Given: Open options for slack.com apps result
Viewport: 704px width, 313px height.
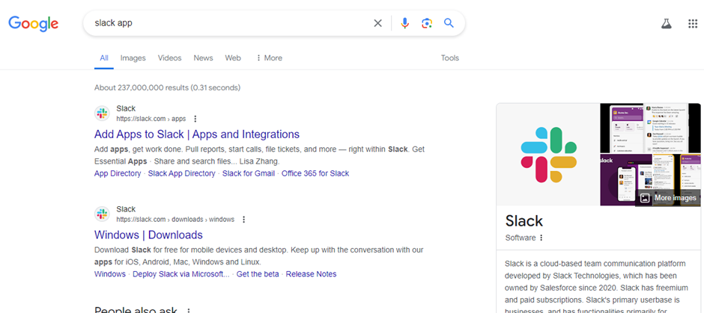Looking at the screenshot, I should tap(195, 119).
